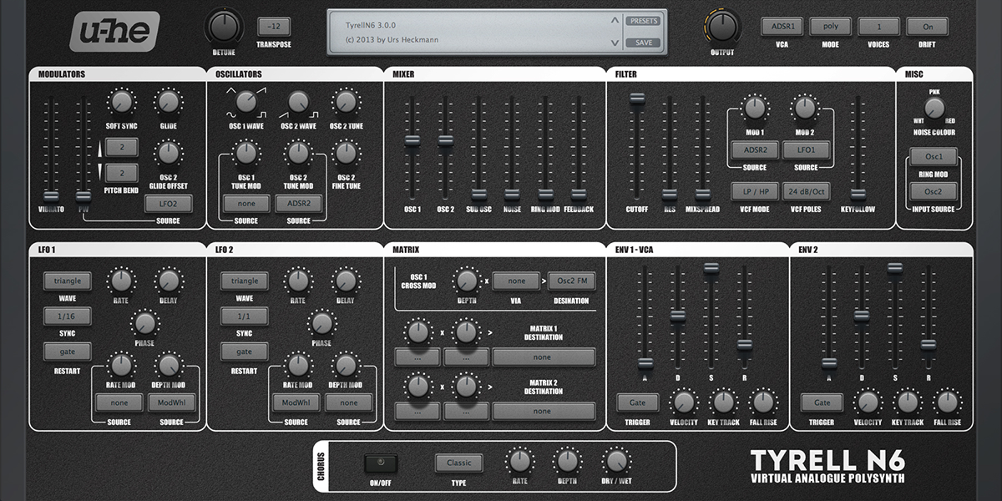This screenshot has height=501, width=1002.
Task: Click the Osc 2 Wave knob
Action: tap(298, 102)
